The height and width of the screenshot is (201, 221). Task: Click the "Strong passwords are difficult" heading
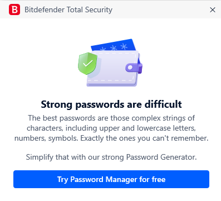(111, 104)
